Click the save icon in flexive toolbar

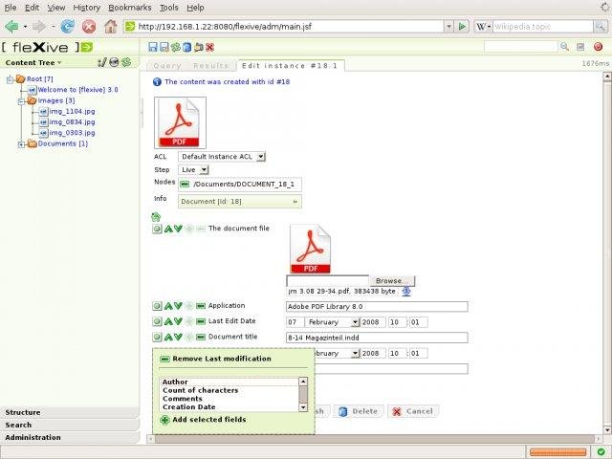coord(154,46)
